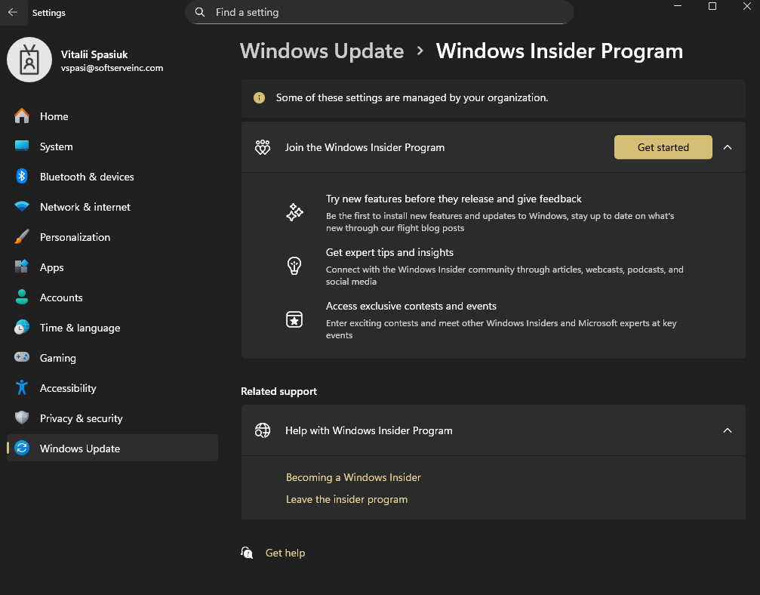Collapse the Join Windows Insider Program section
760x595 pixels.
(727, 147)
